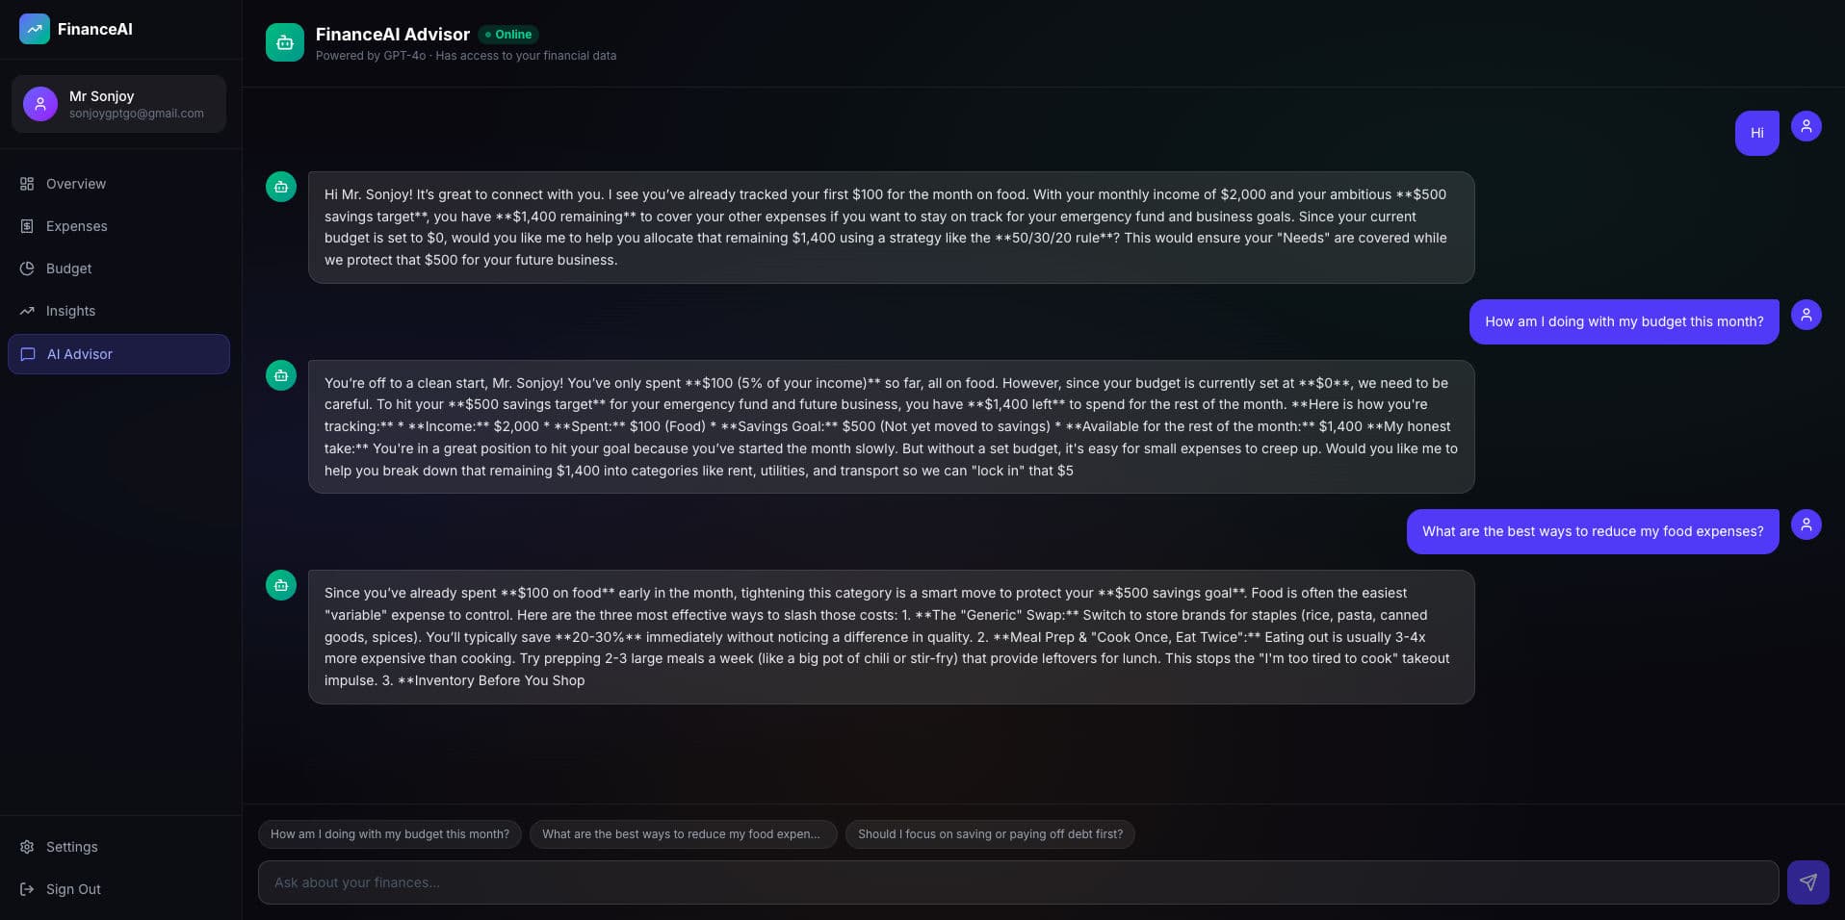The image size is (1845, 920).
Task: Click the FinanceAI logo icon
Action: click(x=35, y=29)
